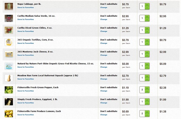
Task: Reduce Fishersville Fresh Green Pepper quantity
Action: coord(147,91)
